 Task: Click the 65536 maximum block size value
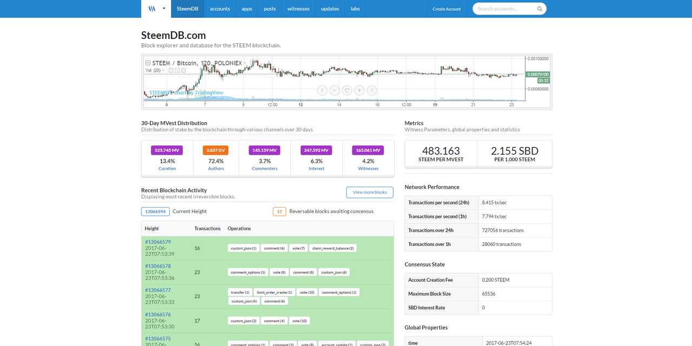pos(489,294)
